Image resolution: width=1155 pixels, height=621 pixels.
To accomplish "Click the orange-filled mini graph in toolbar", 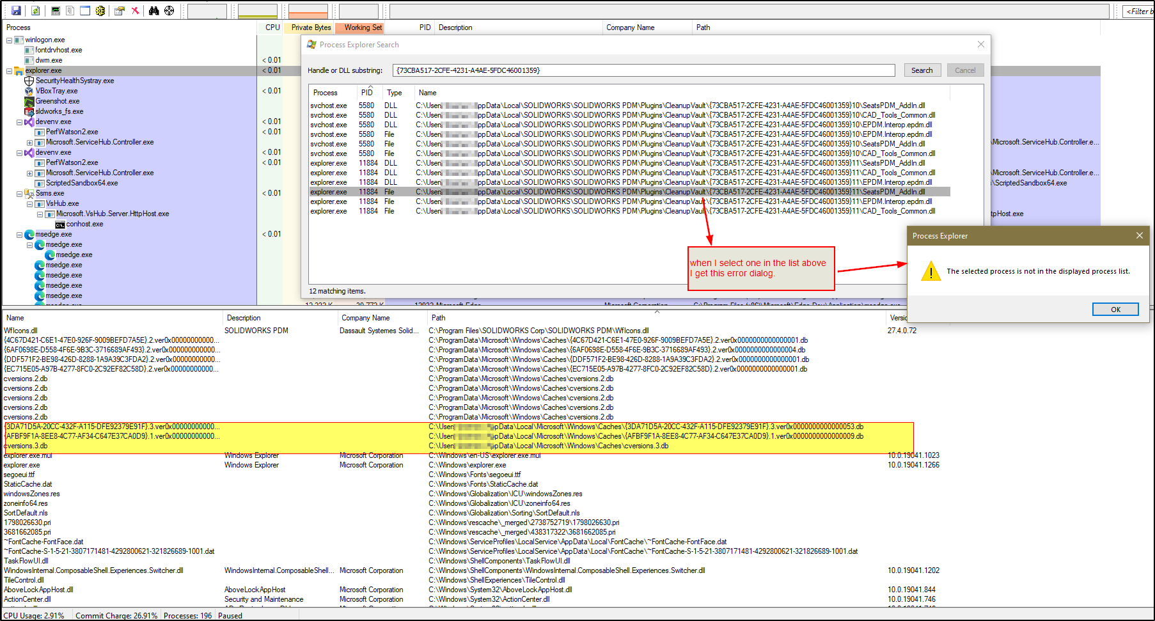I will click(308, 11).
